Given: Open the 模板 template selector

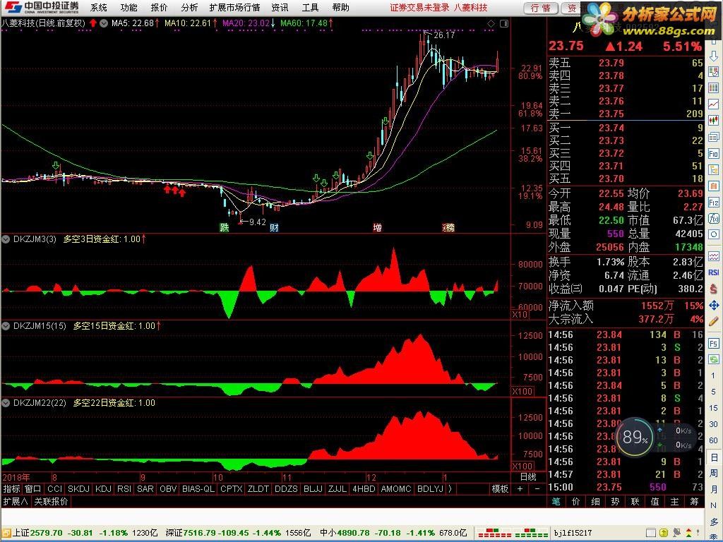Looking at the screenshot, I should [x=500, y=488].
